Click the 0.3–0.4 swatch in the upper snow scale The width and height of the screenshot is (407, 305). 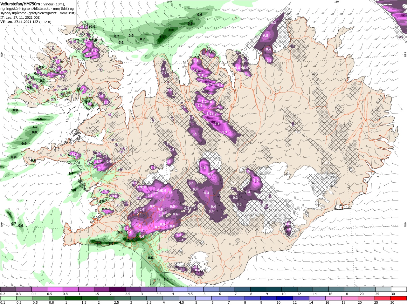24,289
